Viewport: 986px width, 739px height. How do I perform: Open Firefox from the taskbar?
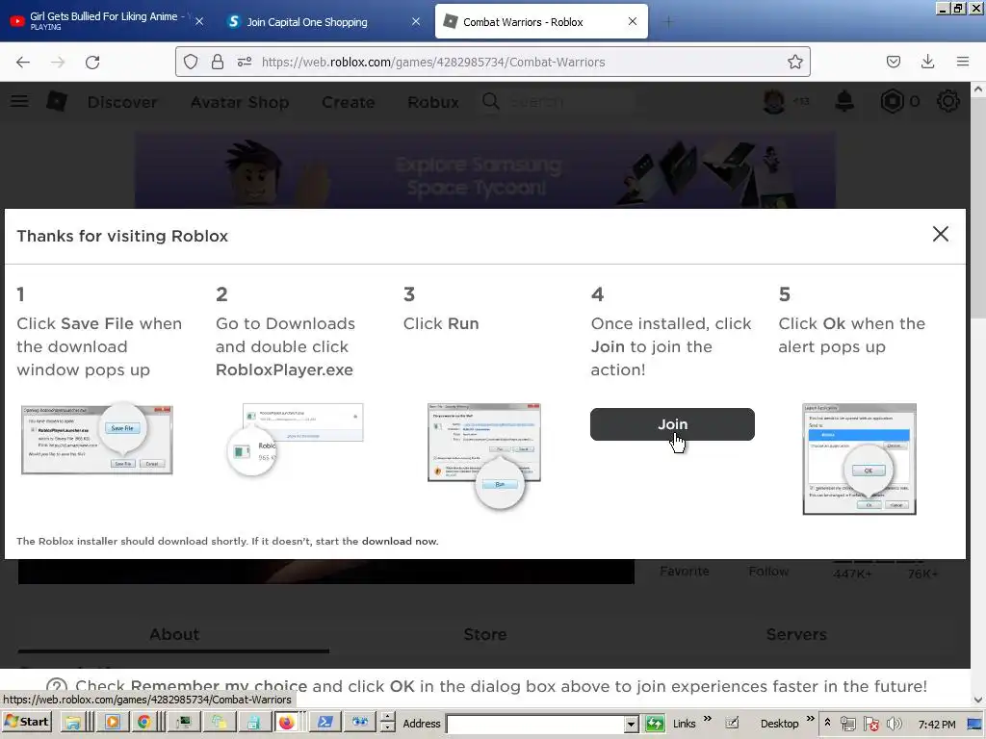click(286, 723)
